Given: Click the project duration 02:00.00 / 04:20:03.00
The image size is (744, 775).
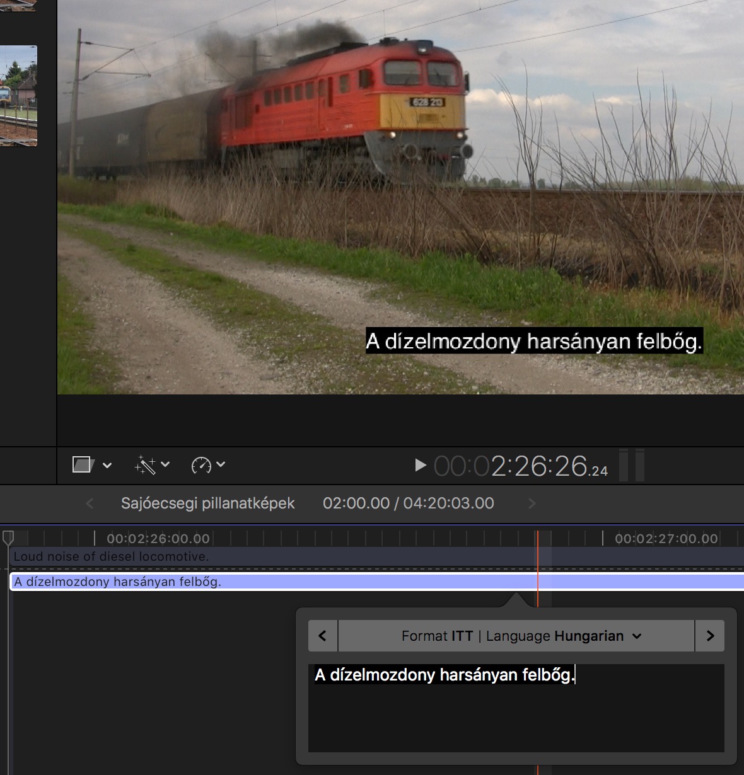Looking at the screenshot, I should (409, 503).
